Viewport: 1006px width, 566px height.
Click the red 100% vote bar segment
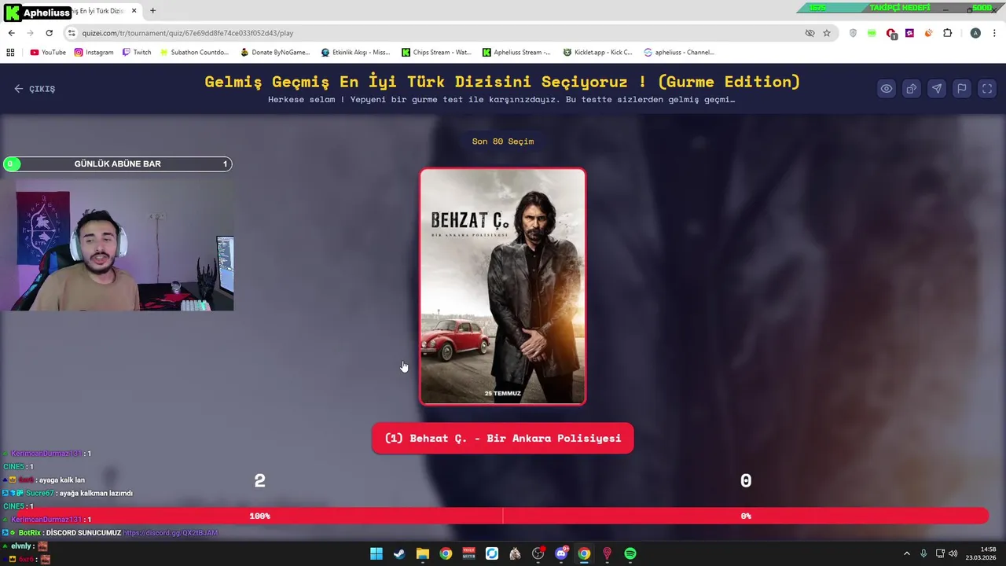tap(259, 516)
